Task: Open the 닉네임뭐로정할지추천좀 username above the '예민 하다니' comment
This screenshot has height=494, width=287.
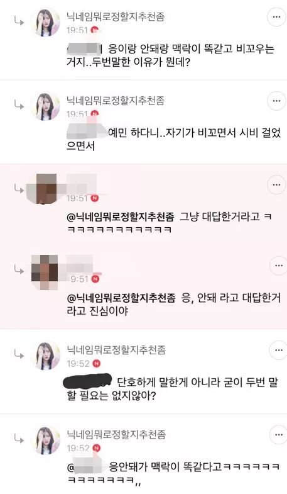Action: pyautogui.click(x=116, y=100)
